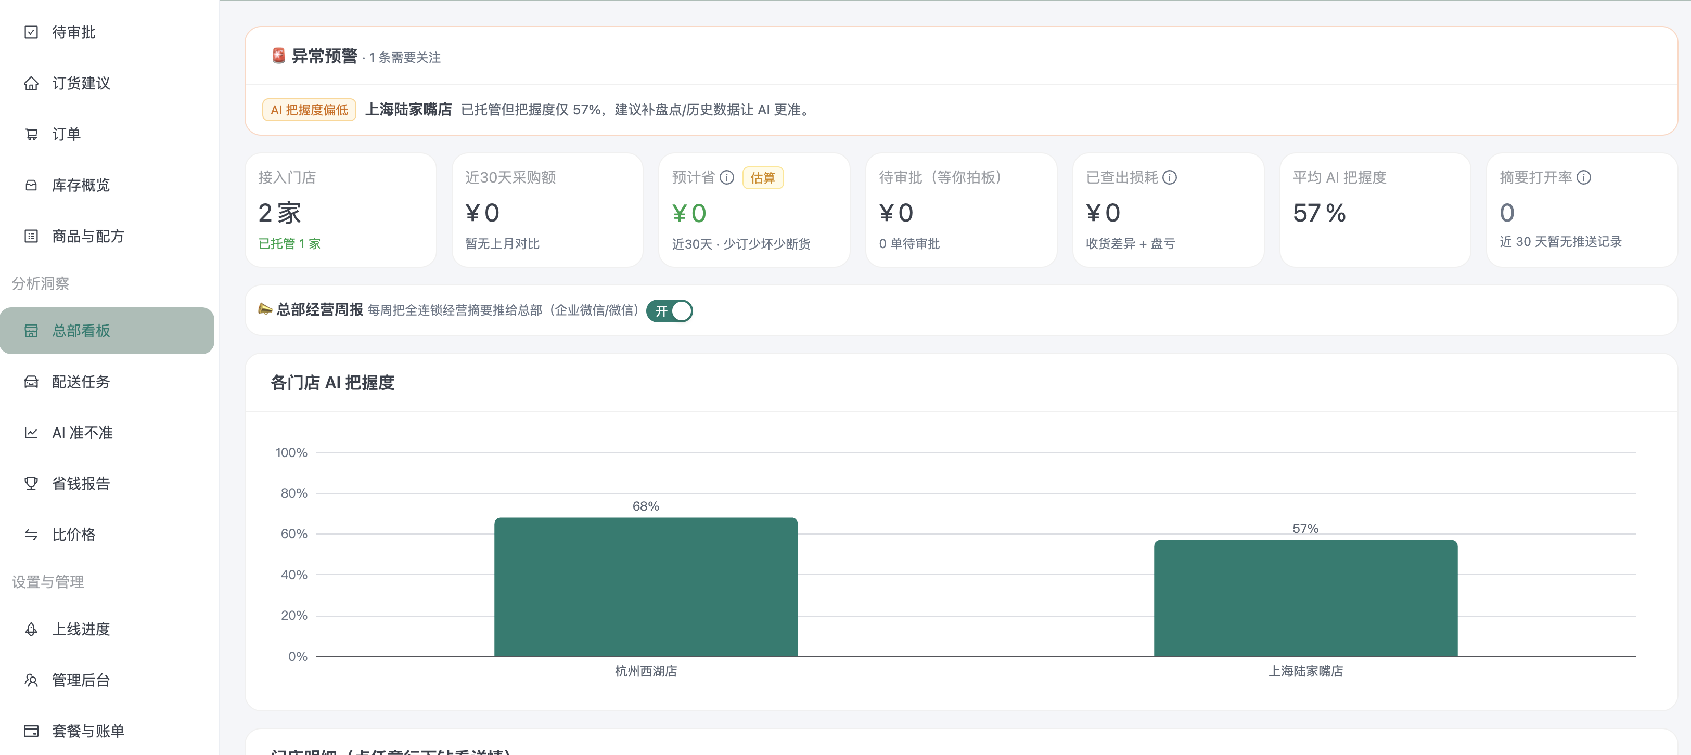Screen dimensions: 1691x755
Task: Go to 订货建议 page
Action: tap(107, 83)
